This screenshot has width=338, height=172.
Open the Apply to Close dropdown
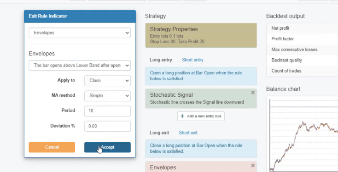pyautogui.click(x=107, y=81)
